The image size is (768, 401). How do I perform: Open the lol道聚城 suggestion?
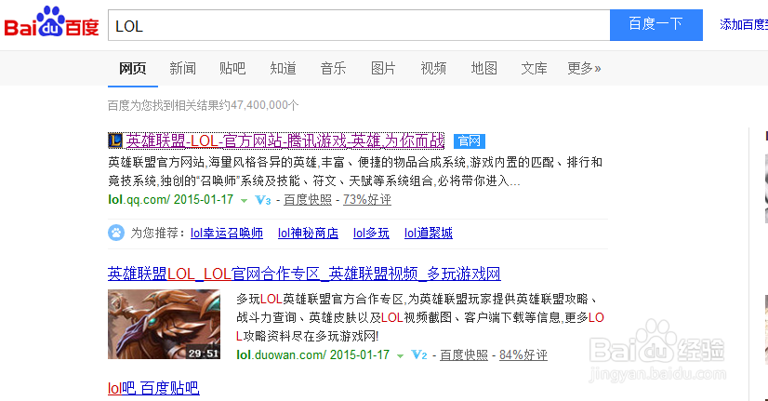pyautogui.click(x=429, y=233)
